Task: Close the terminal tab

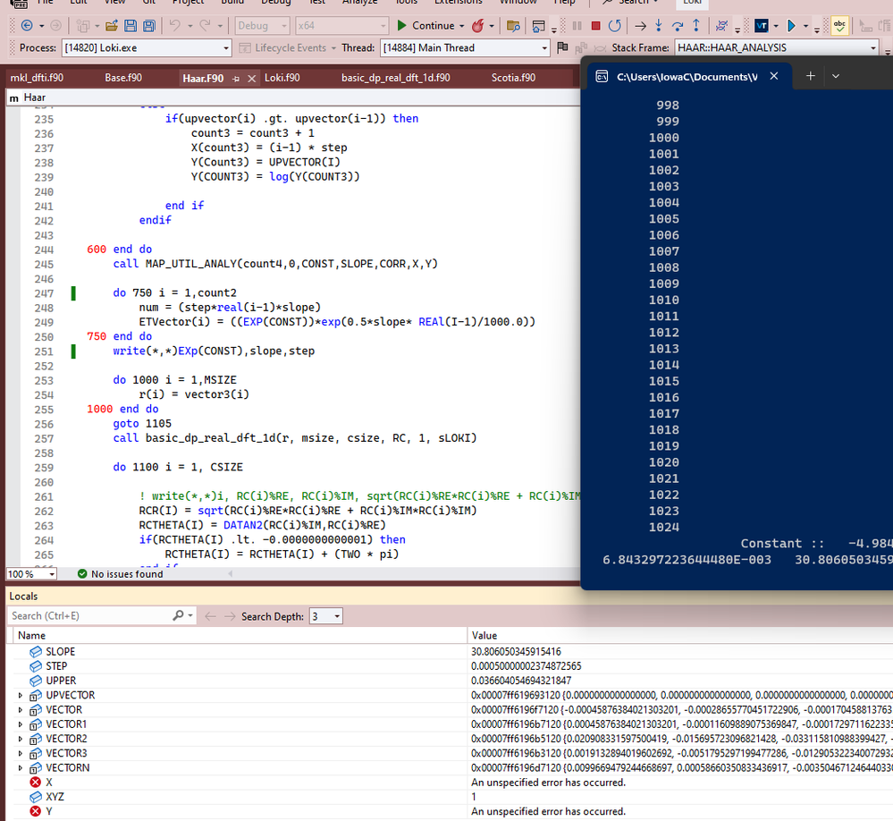Action: 774,76
